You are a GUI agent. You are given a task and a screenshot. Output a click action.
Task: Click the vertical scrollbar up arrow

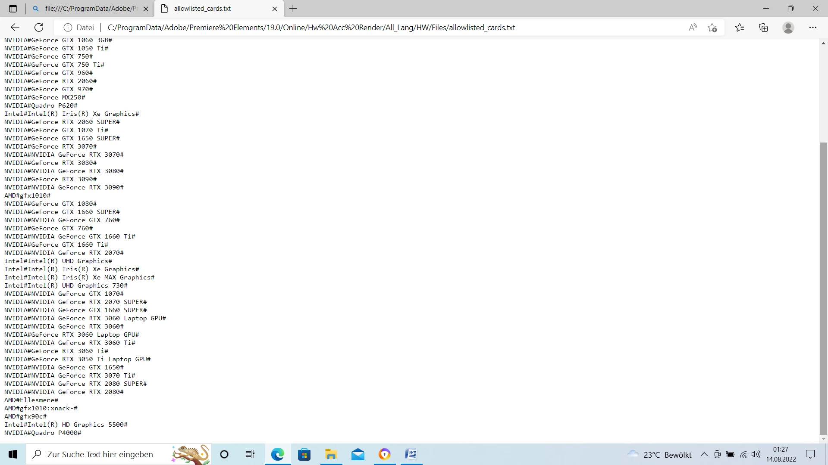tap(823, 43)
